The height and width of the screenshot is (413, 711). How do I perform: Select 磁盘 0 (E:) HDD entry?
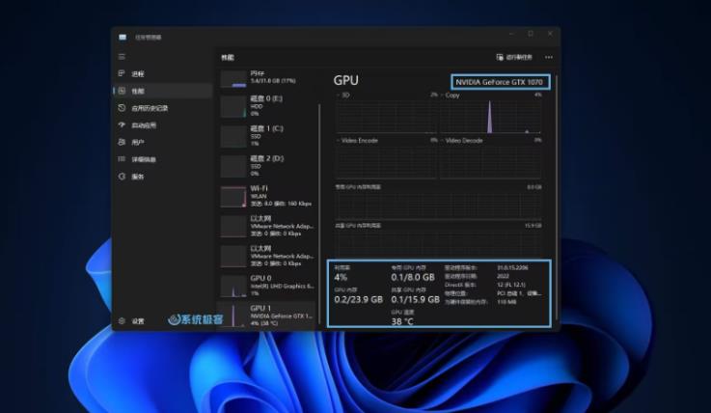(x=267, y=106)
